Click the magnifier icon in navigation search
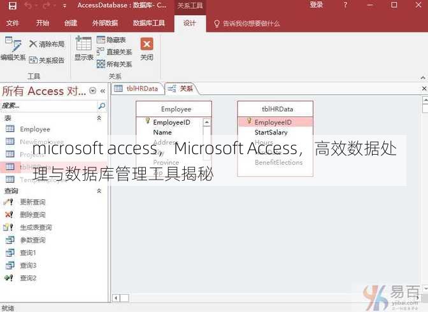The image size is (428, 312). [x=102, y=106]
